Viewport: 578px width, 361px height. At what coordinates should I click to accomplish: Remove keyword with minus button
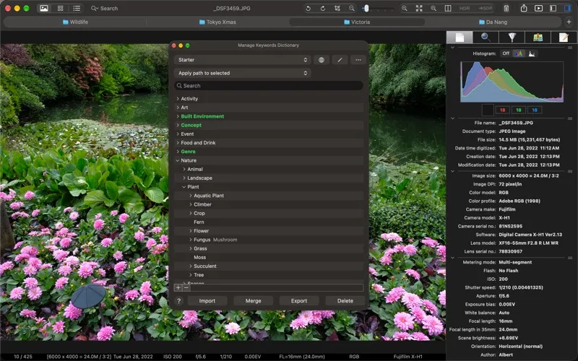186,287
